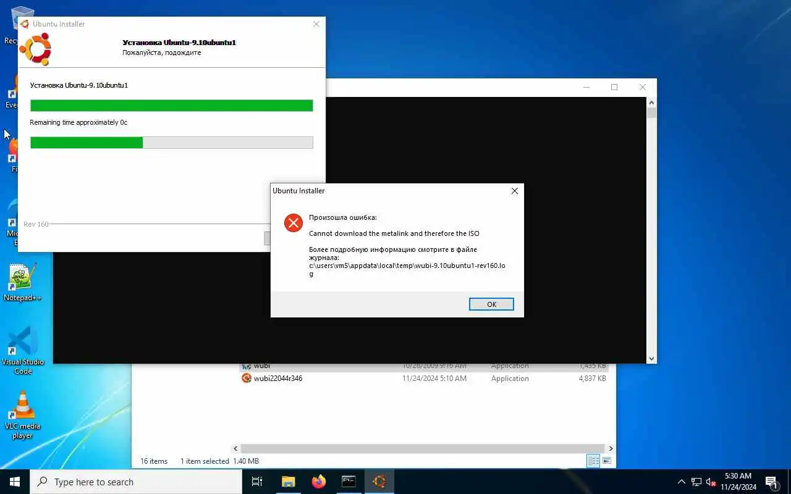Close the Ubuntu Installer error dialog
Image resolution: width=791 pixels, height=494 pixels.
[x=514, y=191]
